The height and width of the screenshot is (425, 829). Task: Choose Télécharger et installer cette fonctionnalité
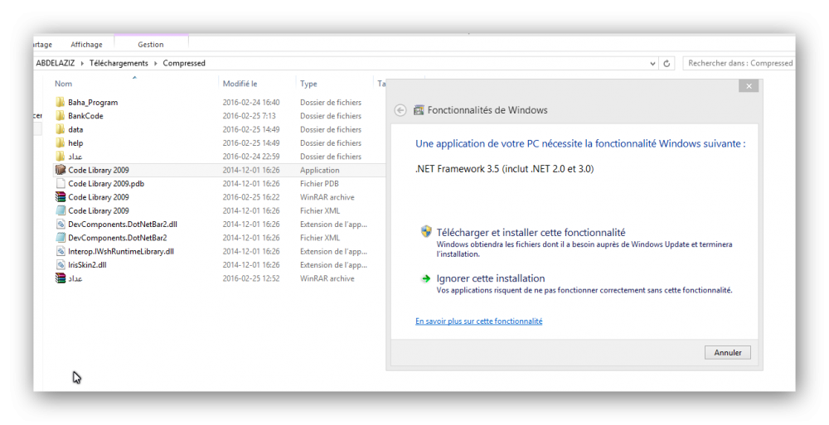pos(531,232)
